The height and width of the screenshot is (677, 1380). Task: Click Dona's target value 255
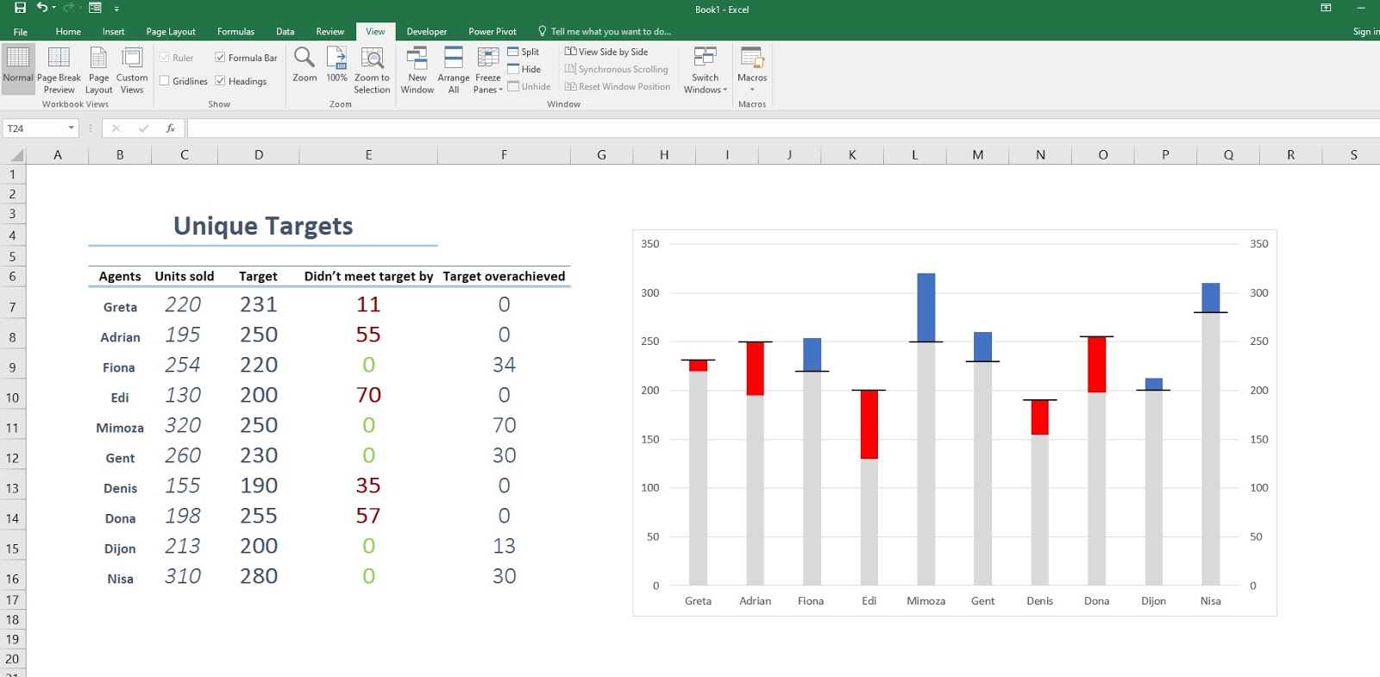tap(259, 516)
